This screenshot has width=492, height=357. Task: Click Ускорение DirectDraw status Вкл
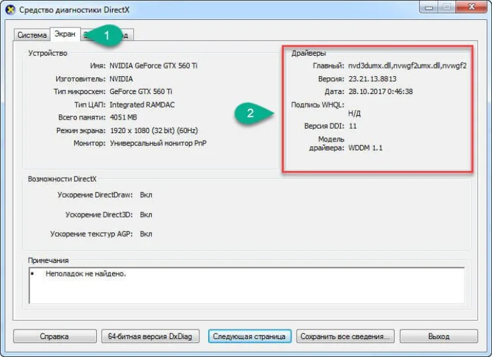point(146,195)
